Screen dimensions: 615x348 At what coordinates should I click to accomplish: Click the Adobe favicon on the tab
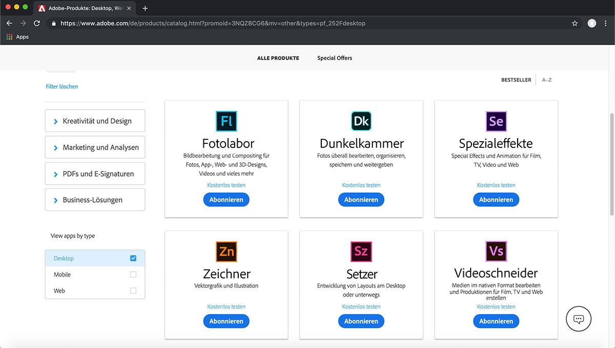pyautogui.click(x=42, y=8)
